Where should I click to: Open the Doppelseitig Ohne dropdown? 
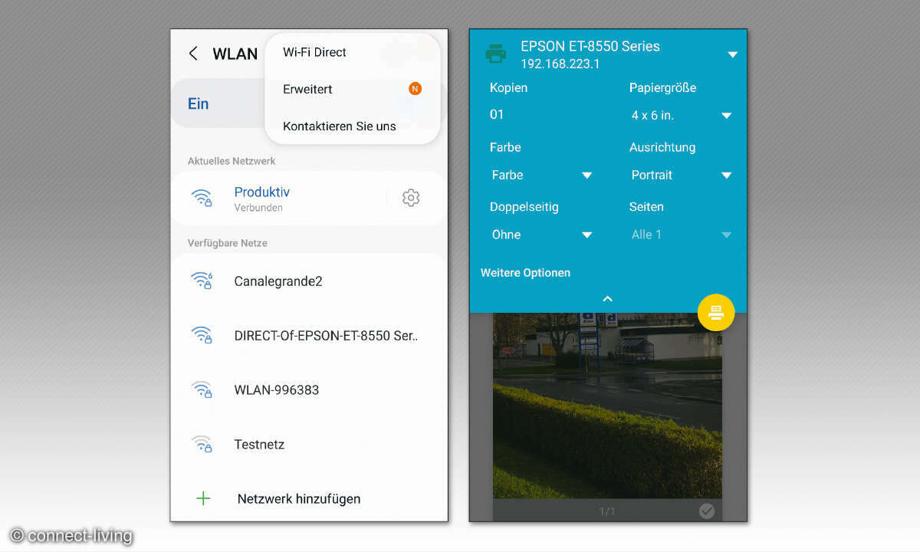[542, 235]
